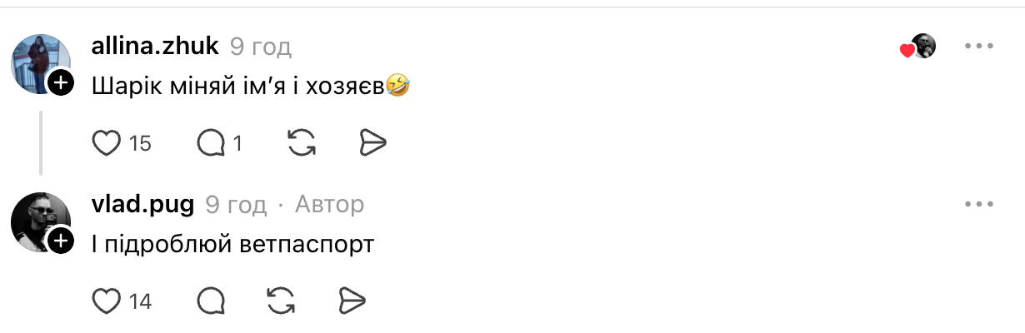Open allina.zhuk's profile via username
The image size is (1025, 333).
pos(155,47)
